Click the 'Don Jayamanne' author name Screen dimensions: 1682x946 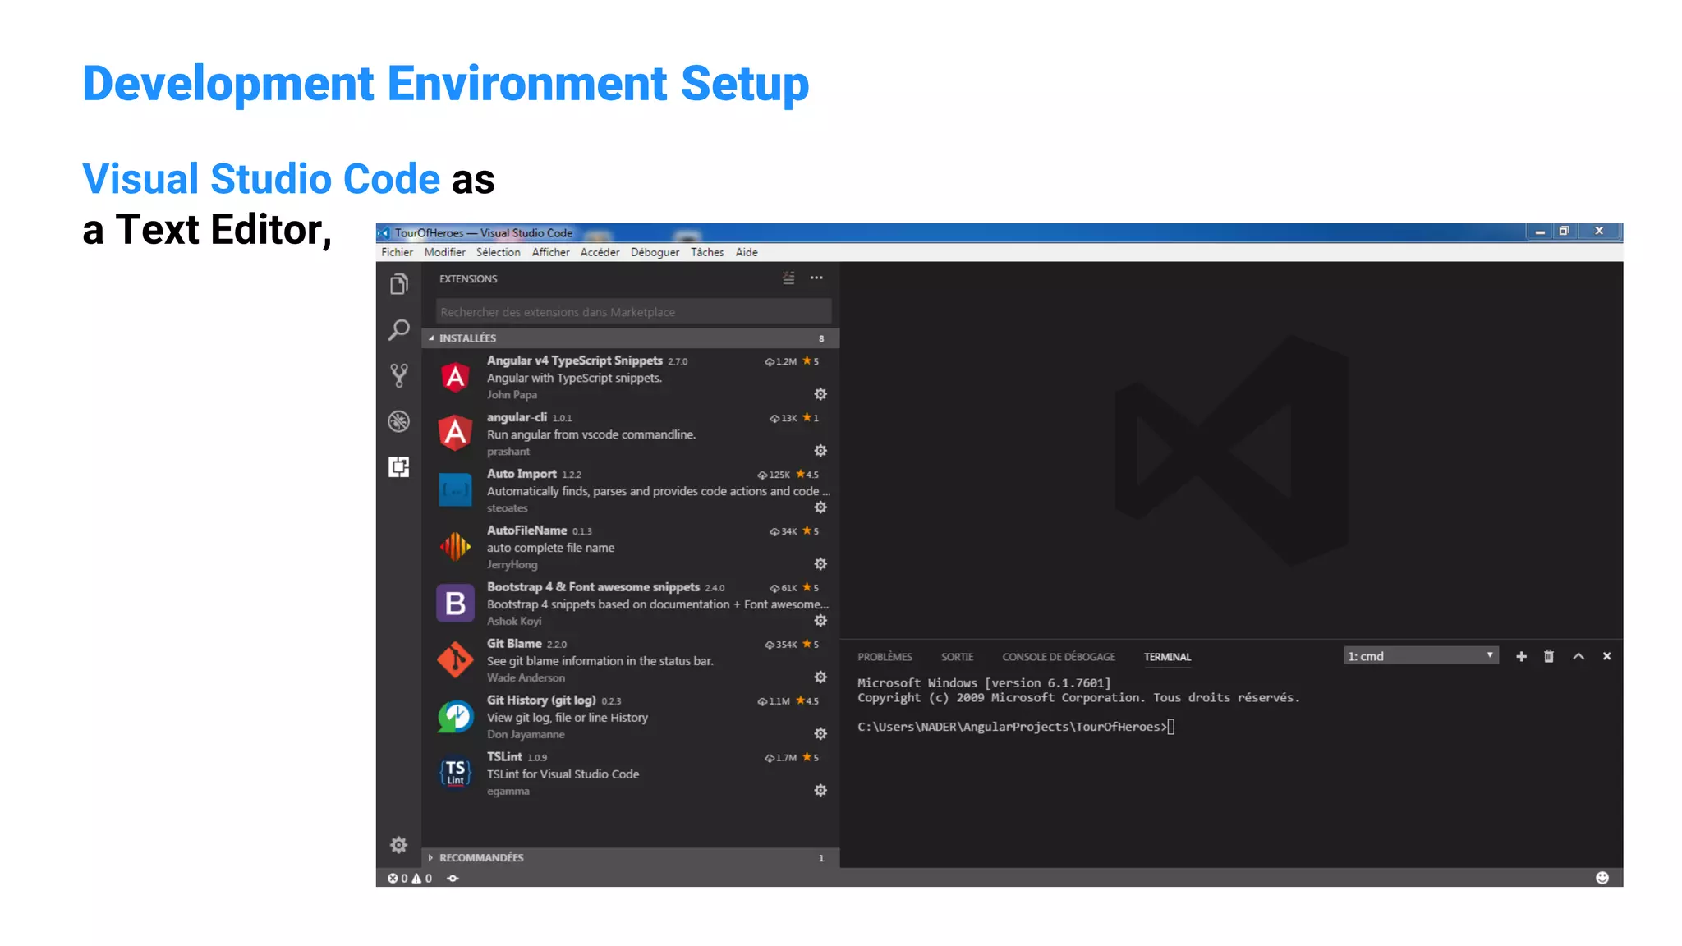[526, 735]
